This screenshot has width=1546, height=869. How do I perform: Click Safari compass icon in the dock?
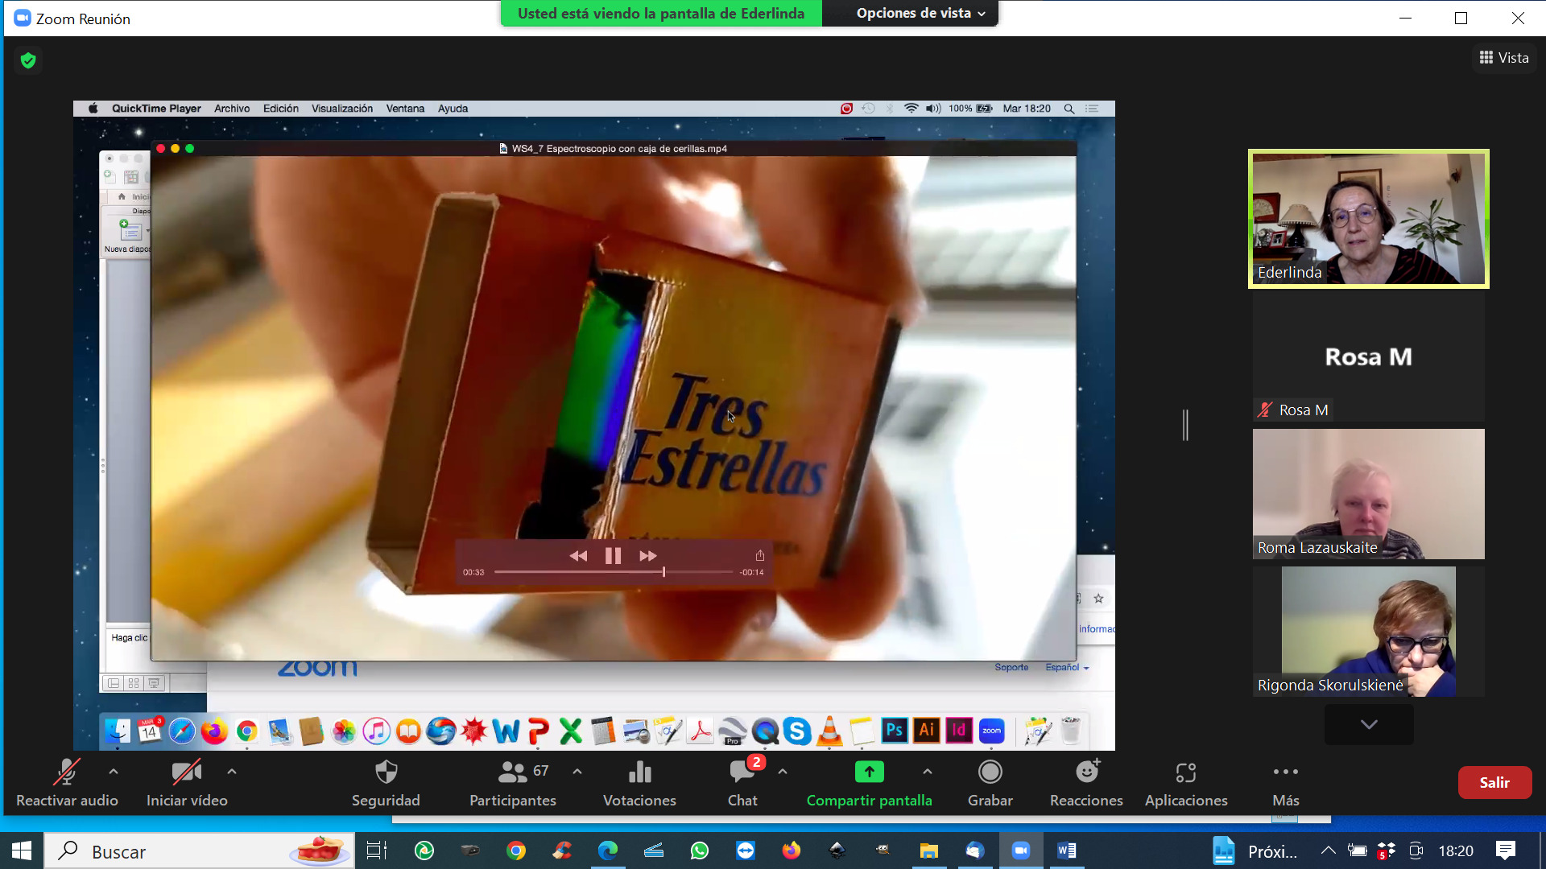tap(182, 731)
